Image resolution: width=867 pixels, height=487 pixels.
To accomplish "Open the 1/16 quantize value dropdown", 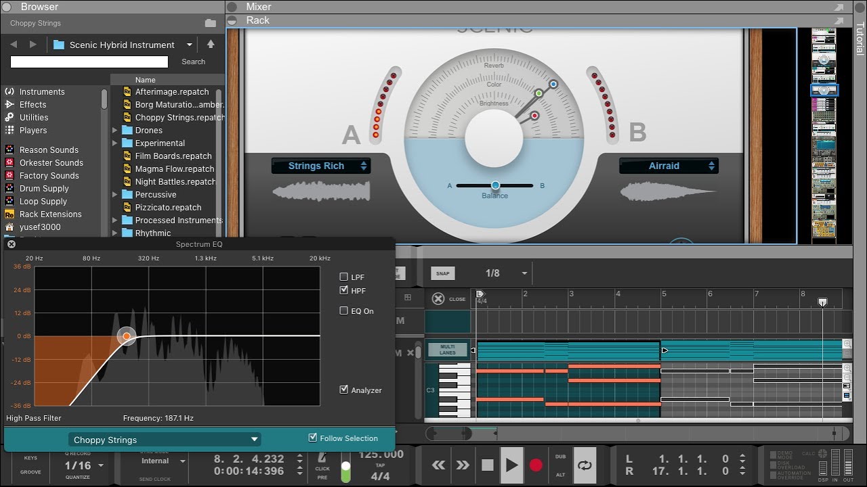I will pos(101,465).
